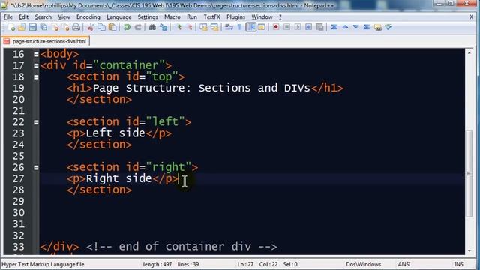Click scroll down arrow of editor scrollbar

(x=469, y=250)
